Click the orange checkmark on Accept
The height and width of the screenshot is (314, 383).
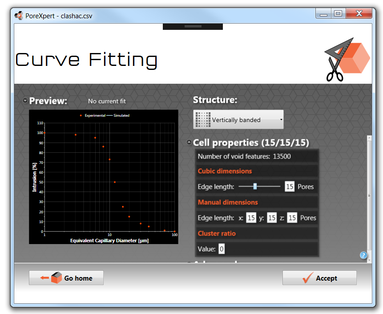tap(307, 278)
